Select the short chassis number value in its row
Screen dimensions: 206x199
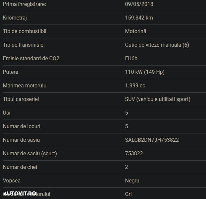click(134, 153)
